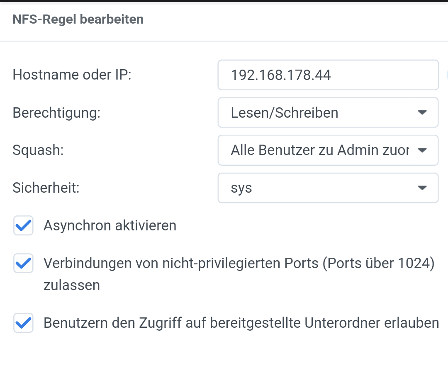Click the arrow icon in Berechtigung field
The image size is (448, 375).
422,112
